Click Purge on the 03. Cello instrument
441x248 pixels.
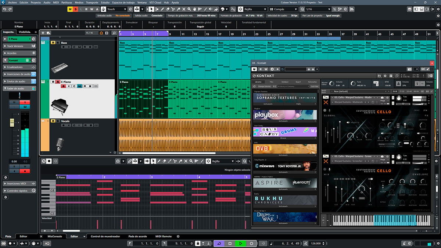click(x=383, y=100)
